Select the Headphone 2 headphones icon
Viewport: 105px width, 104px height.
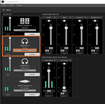pyautogui.click(x=25, y=61)
